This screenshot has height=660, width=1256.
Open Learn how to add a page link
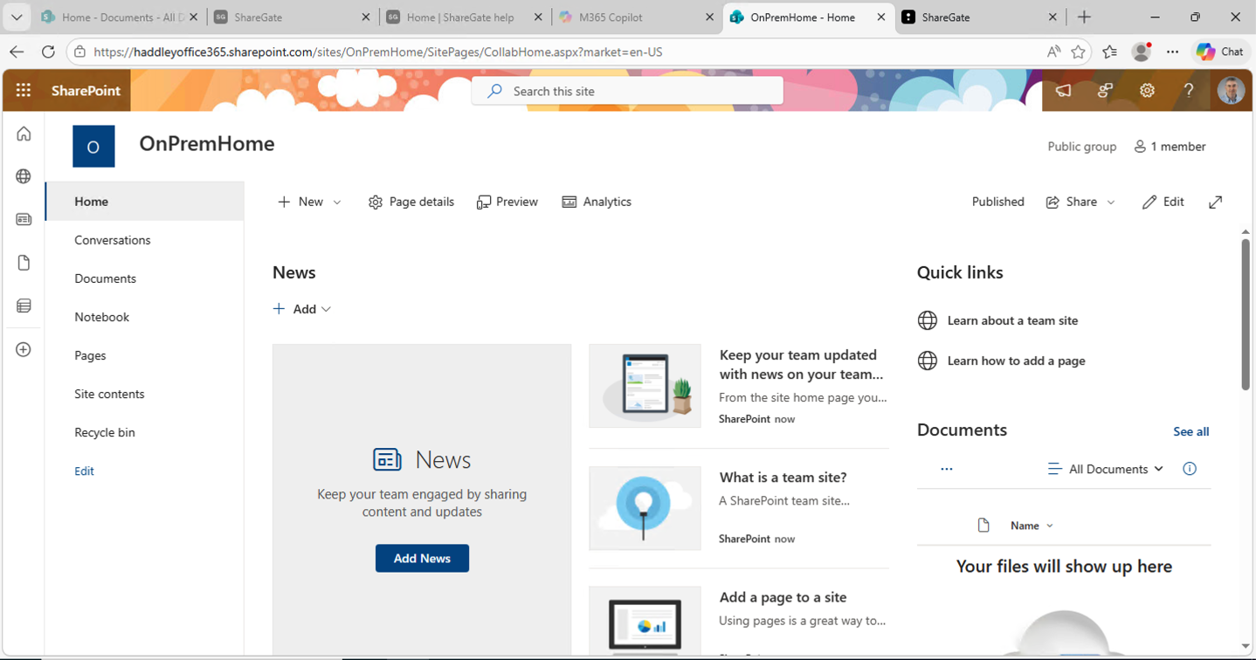(x=1017, y=361)
